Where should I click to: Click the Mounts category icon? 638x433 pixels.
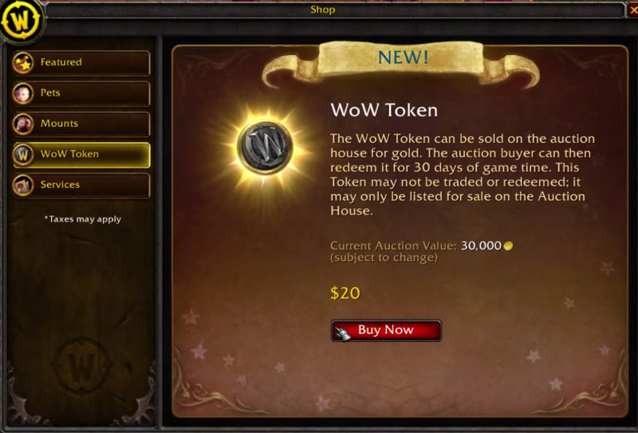pos(23,124)
